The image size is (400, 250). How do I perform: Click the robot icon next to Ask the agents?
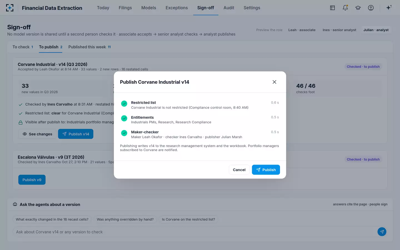pos(15,204)
